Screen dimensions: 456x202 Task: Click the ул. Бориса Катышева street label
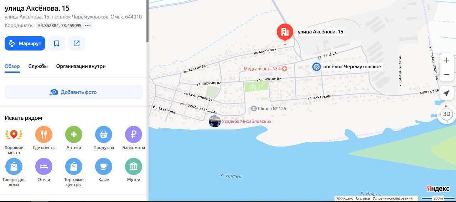[x=198, y=108]
